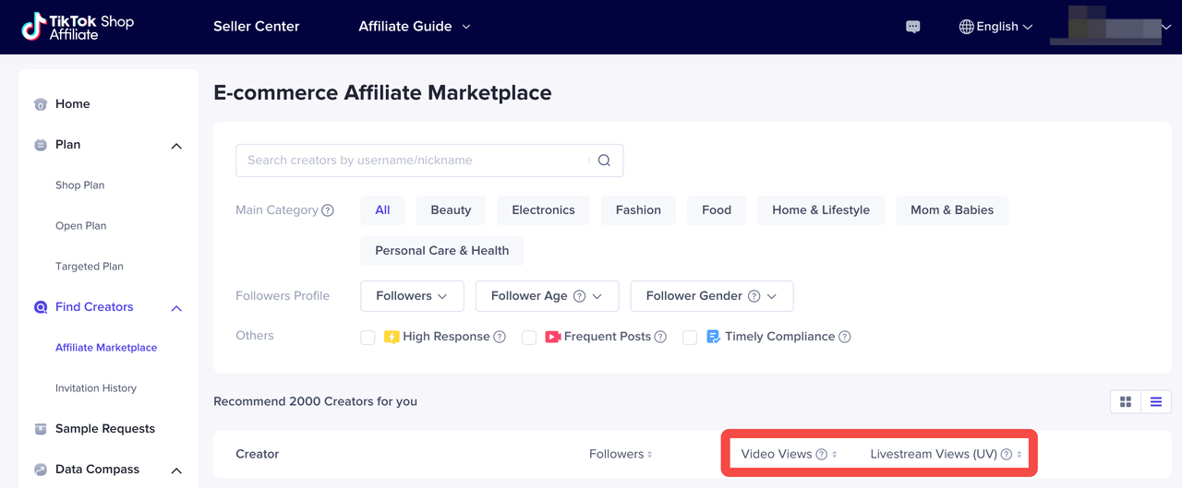Switch to grid view layout
Screen dimensions: 1182x488
1126,402
